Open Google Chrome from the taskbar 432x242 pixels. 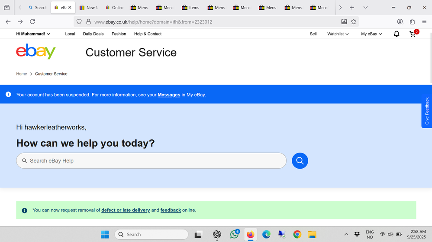(297, 235)
